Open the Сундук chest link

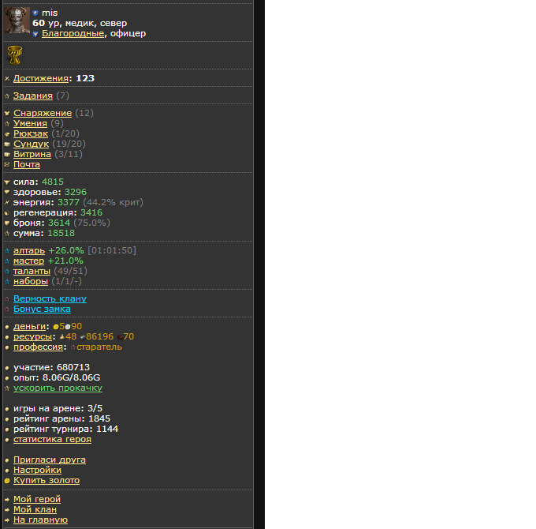[x=31, y=144]
